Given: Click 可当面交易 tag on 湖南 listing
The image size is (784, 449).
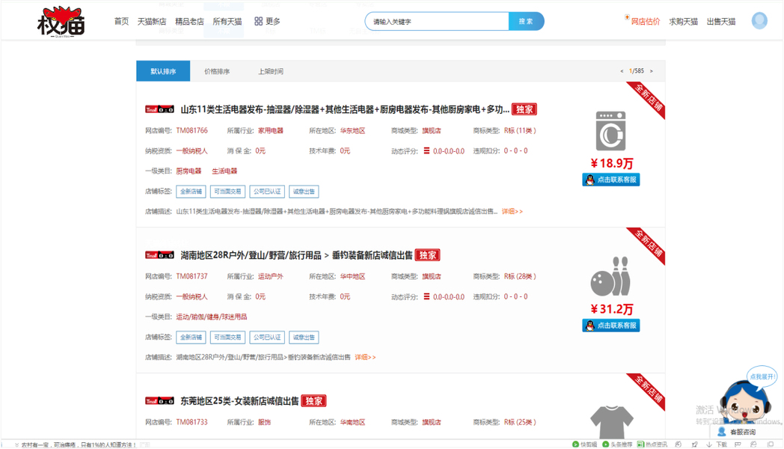Looking at the screenshot, I should [x=227, y=337].
